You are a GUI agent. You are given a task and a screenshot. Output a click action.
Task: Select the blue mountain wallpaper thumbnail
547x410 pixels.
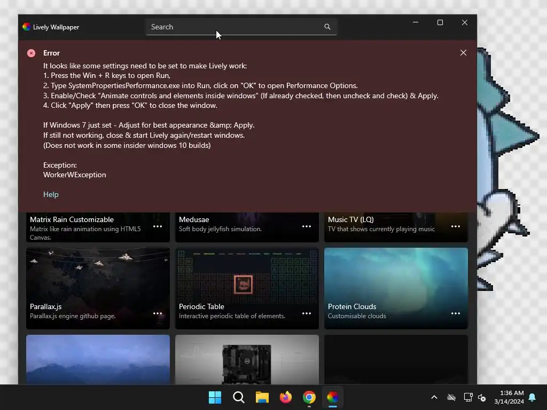coord(98,359)
